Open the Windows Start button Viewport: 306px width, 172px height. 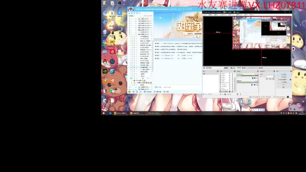coord(103,113)
